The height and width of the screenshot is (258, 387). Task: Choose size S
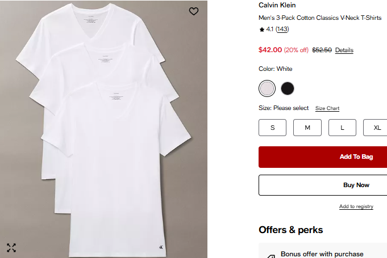point(273,128)
